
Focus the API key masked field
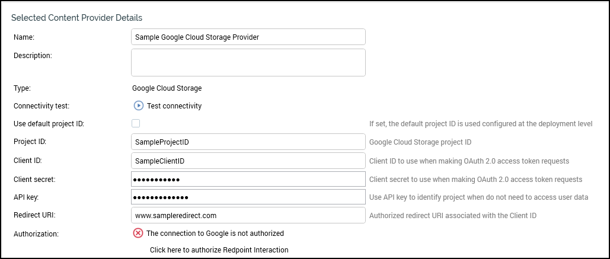[248, 197]
